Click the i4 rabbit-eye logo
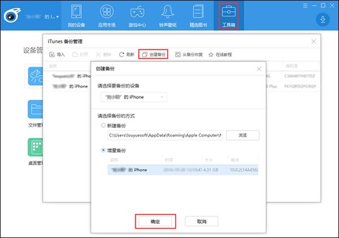This screenshot has width=339, height=238. (x=12, y=16)
